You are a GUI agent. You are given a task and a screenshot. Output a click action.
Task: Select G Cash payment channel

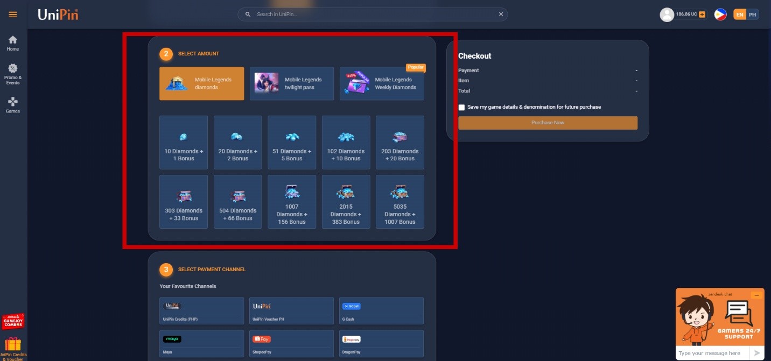coord(382,311)
